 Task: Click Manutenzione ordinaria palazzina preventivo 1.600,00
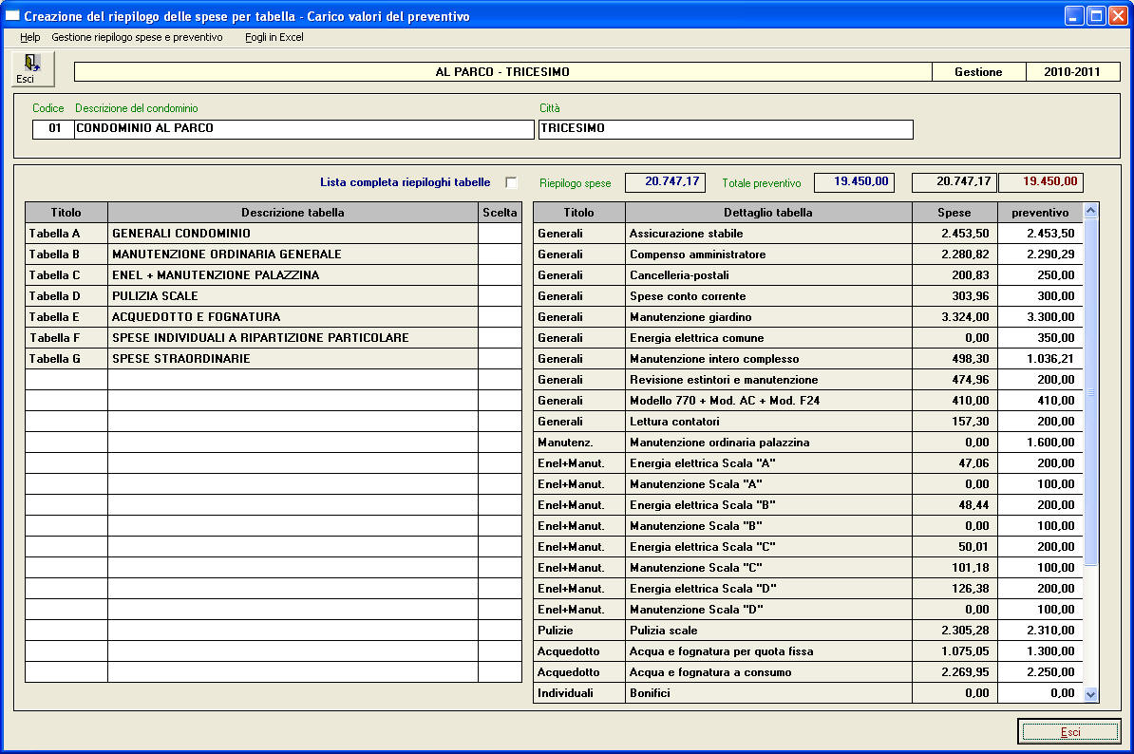(x=1040, y=443)
